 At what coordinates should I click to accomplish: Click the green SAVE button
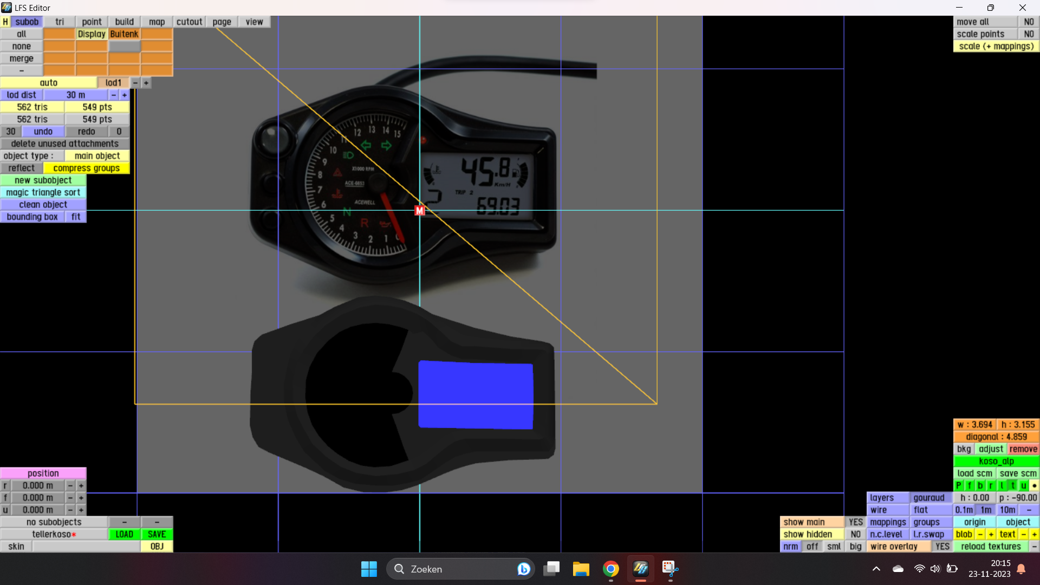pyautogui.click(x=157, y=535)
